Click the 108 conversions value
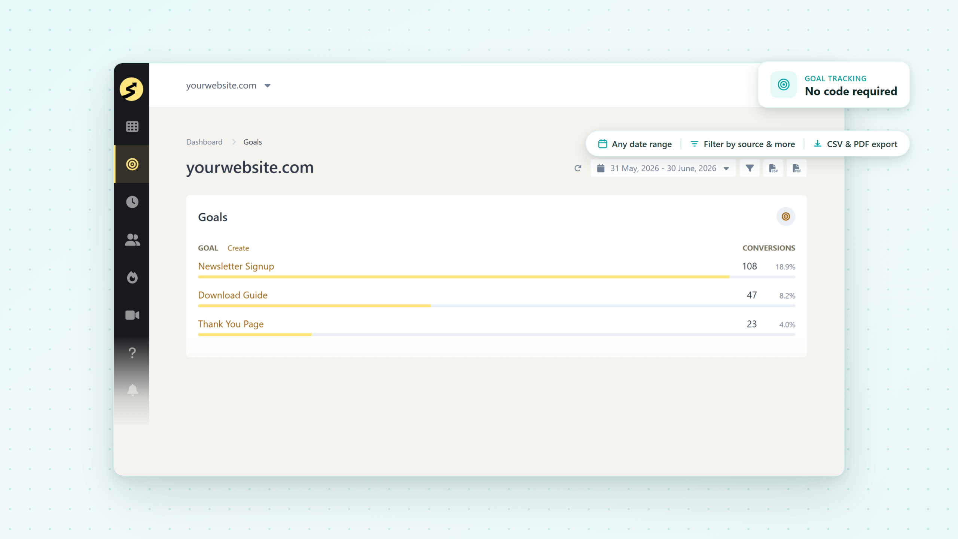 click(x=750, y=266)
